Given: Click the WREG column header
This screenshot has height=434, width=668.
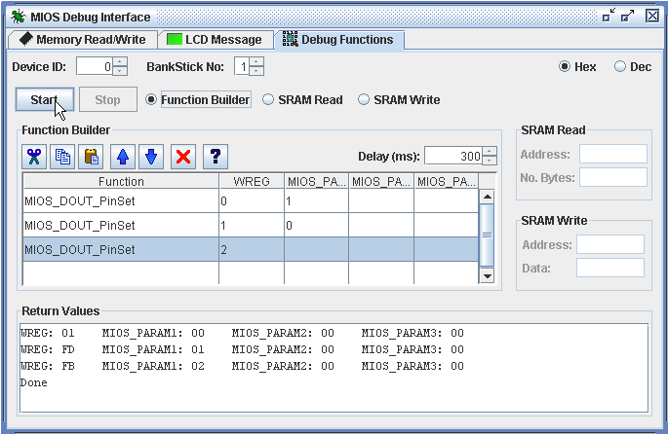Looking at the screenshot, I should point(252,182).
